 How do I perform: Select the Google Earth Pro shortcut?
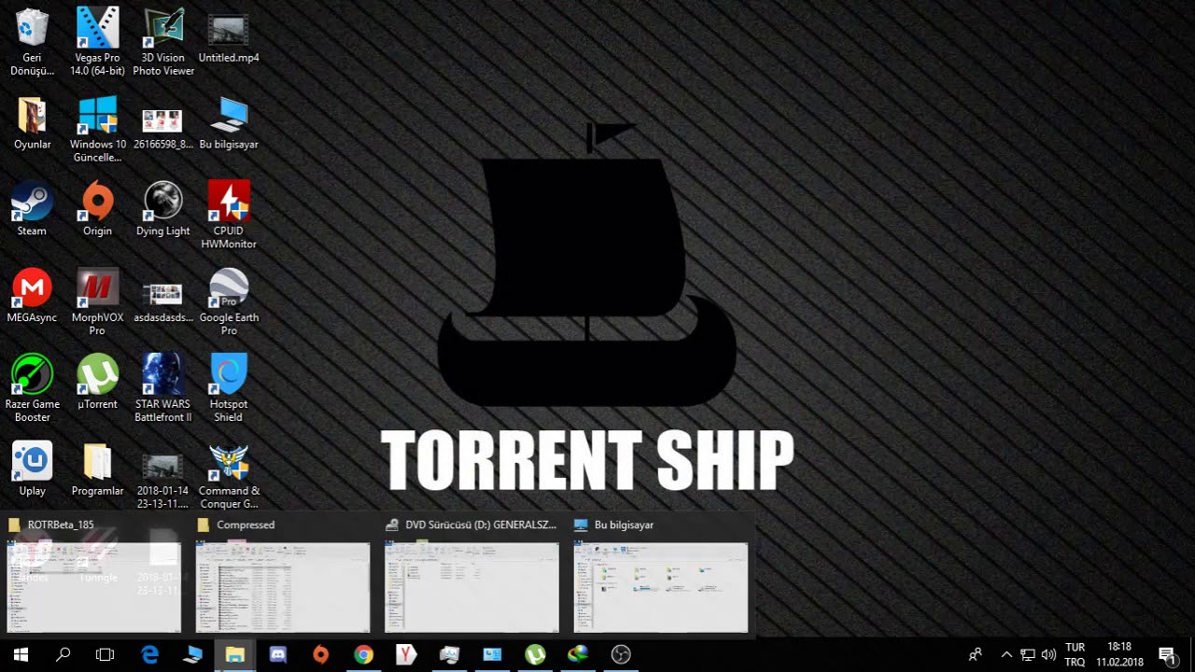(x=229, y=302)
